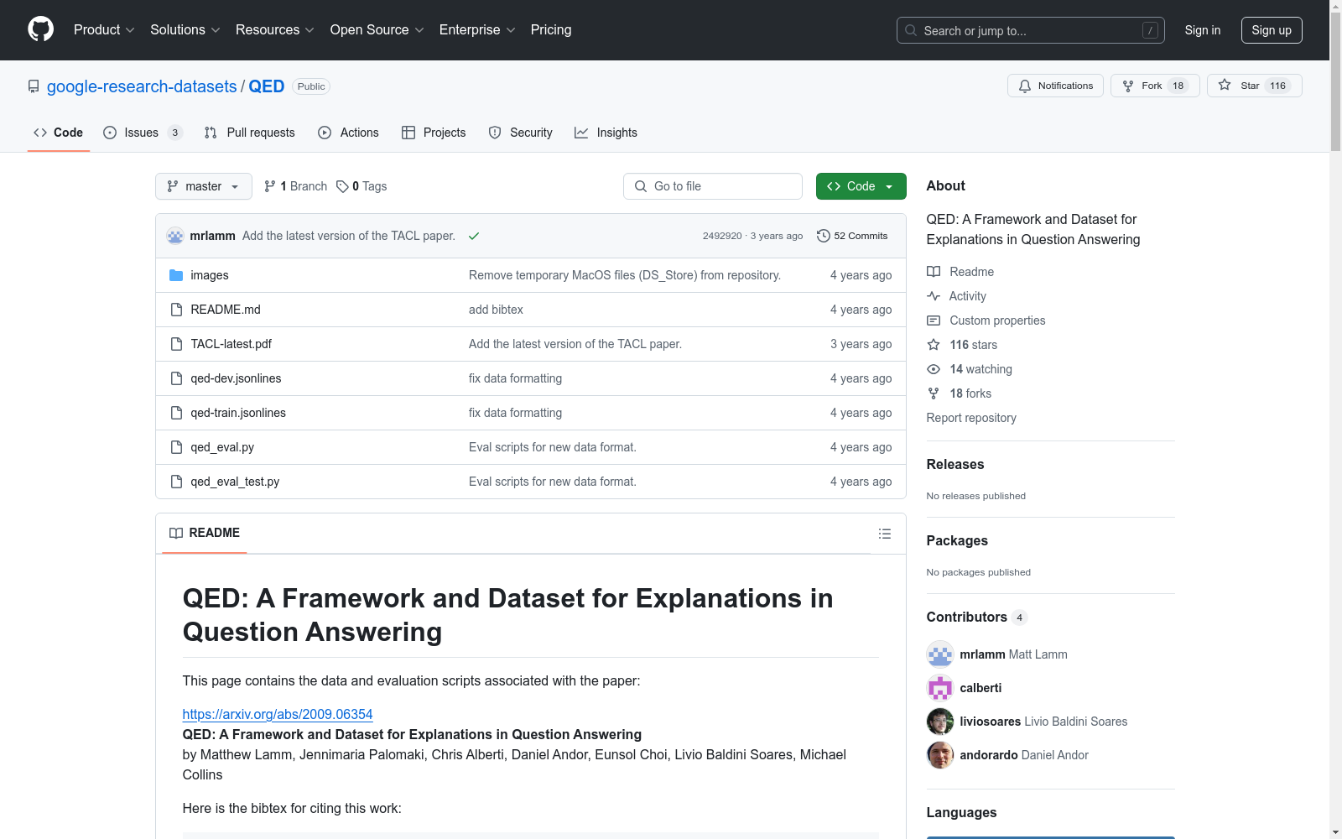Open Custom properties in About

pyautogui.click(x=986, y=320)
